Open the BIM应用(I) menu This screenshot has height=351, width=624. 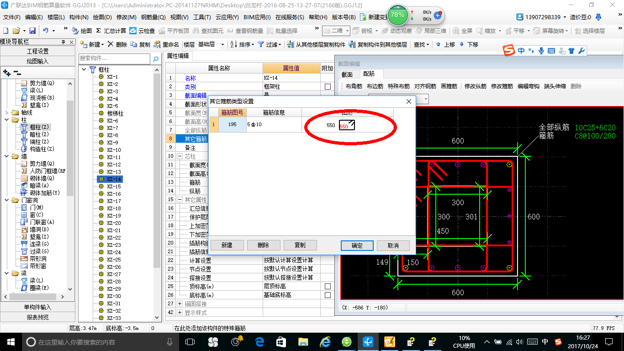257,17
